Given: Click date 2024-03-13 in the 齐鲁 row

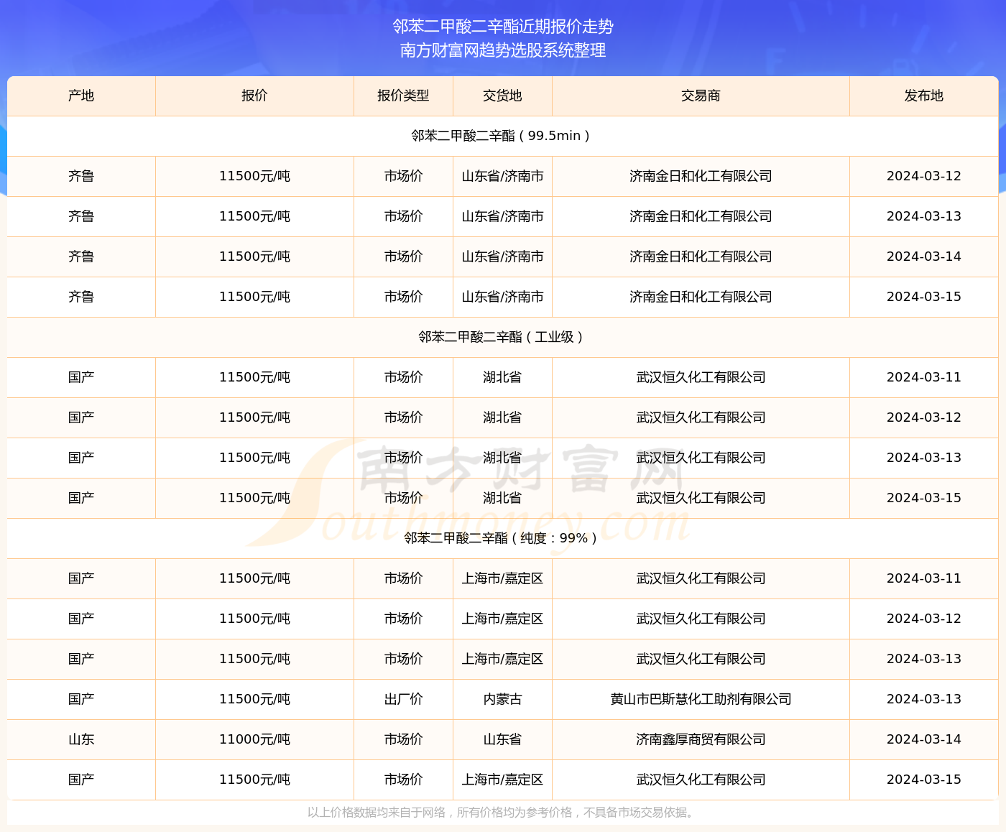Looking at the screenshot, I should pyautogui.click(x=923, y=216).
